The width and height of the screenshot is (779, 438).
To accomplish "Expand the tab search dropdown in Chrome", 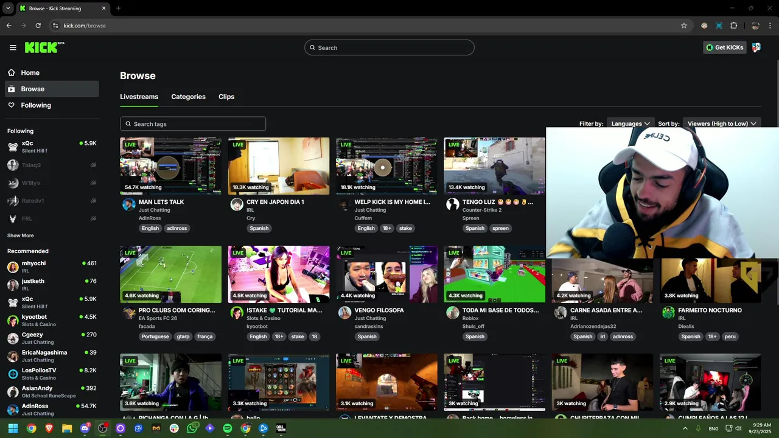I will coord(8,9).
